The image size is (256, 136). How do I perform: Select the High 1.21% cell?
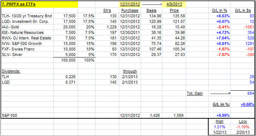(x=219, y=126)
